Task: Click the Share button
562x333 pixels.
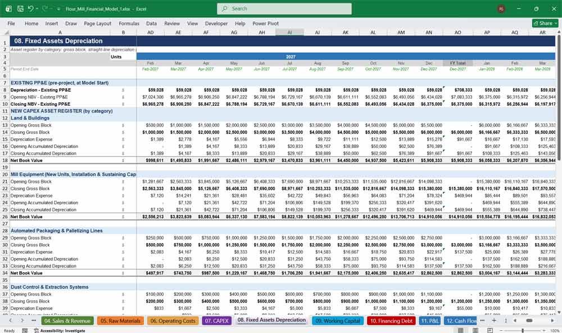Action: pos(545,23)
